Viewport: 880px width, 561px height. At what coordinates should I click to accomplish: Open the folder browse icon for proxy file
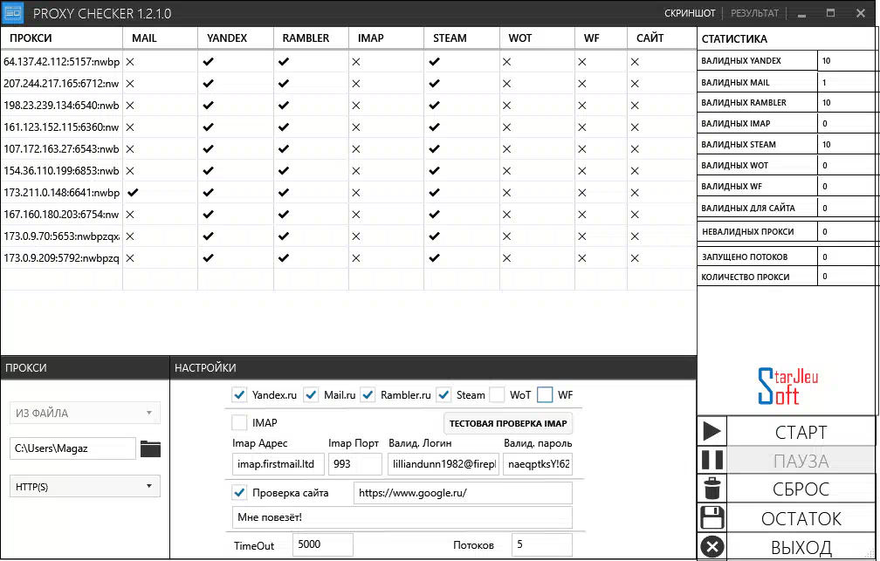tap(150, 448)
